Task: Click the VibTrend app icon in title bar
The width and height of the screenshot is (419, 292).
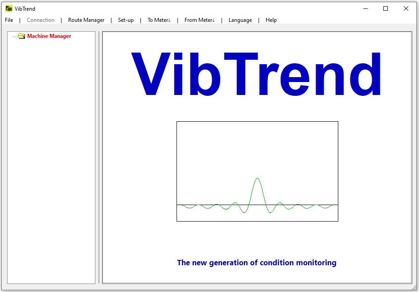Action: [x=8, y=8]
